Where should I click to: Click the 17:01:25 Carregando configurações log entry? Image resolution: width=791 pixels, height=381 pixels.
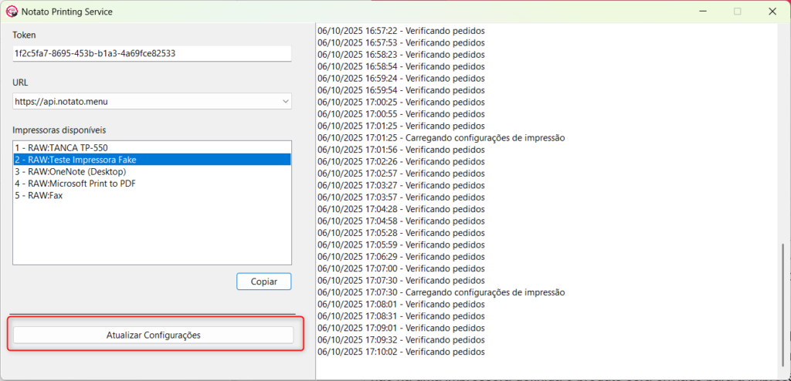click(x=441, y=138)
